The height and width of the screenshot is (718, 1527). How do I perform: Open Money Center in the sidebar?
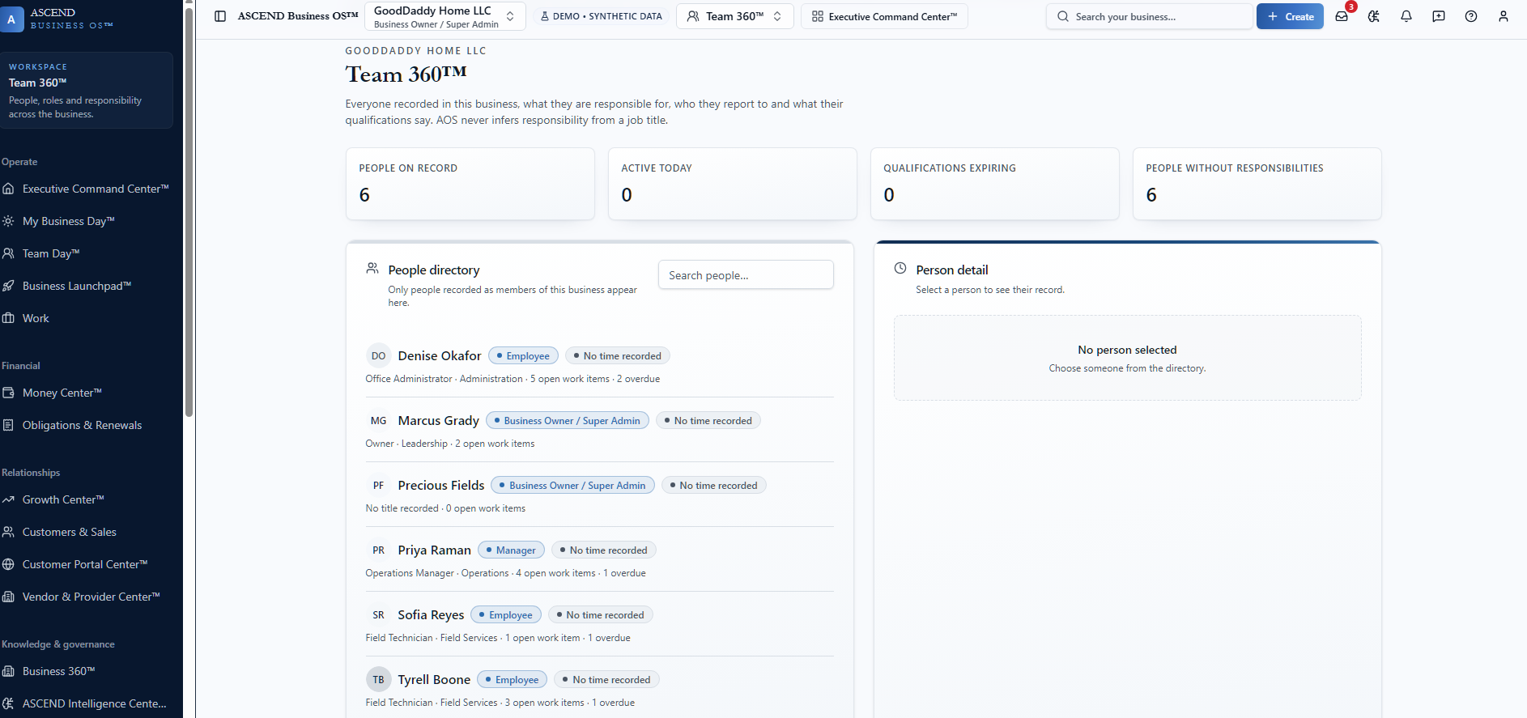(x=86, y=393)
